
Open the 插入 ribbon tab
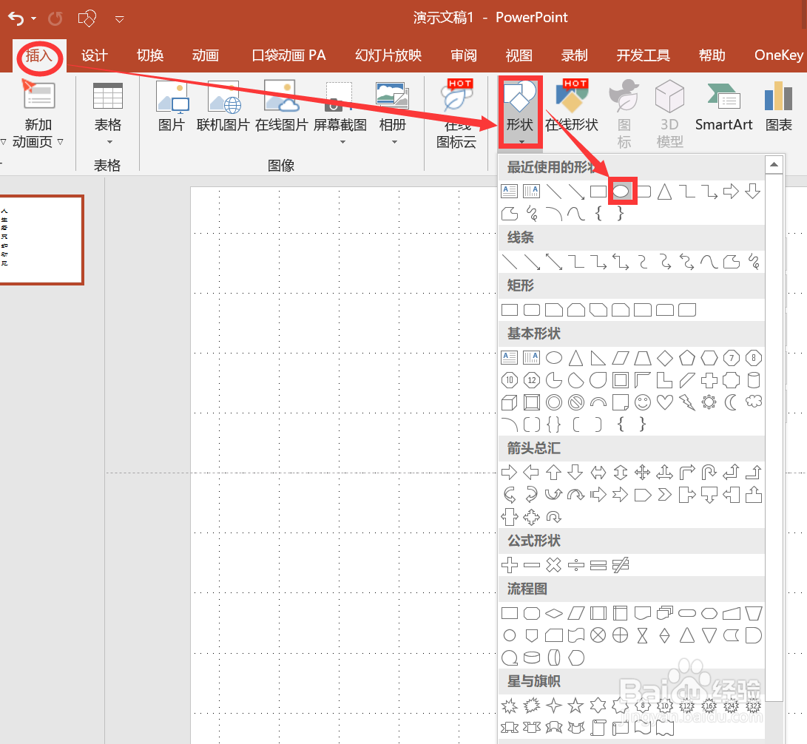[x=39, y=55]
